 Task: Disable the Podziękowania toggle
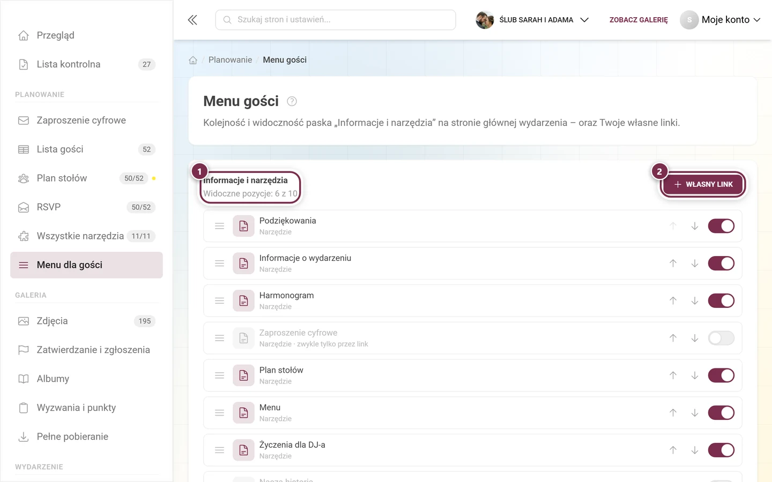pyautogui.click(x=721, y=226)
